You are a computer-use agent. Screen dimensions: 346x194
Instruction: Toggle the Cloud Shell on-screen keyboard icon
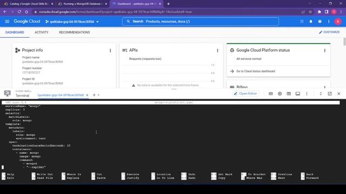[271, 94]
